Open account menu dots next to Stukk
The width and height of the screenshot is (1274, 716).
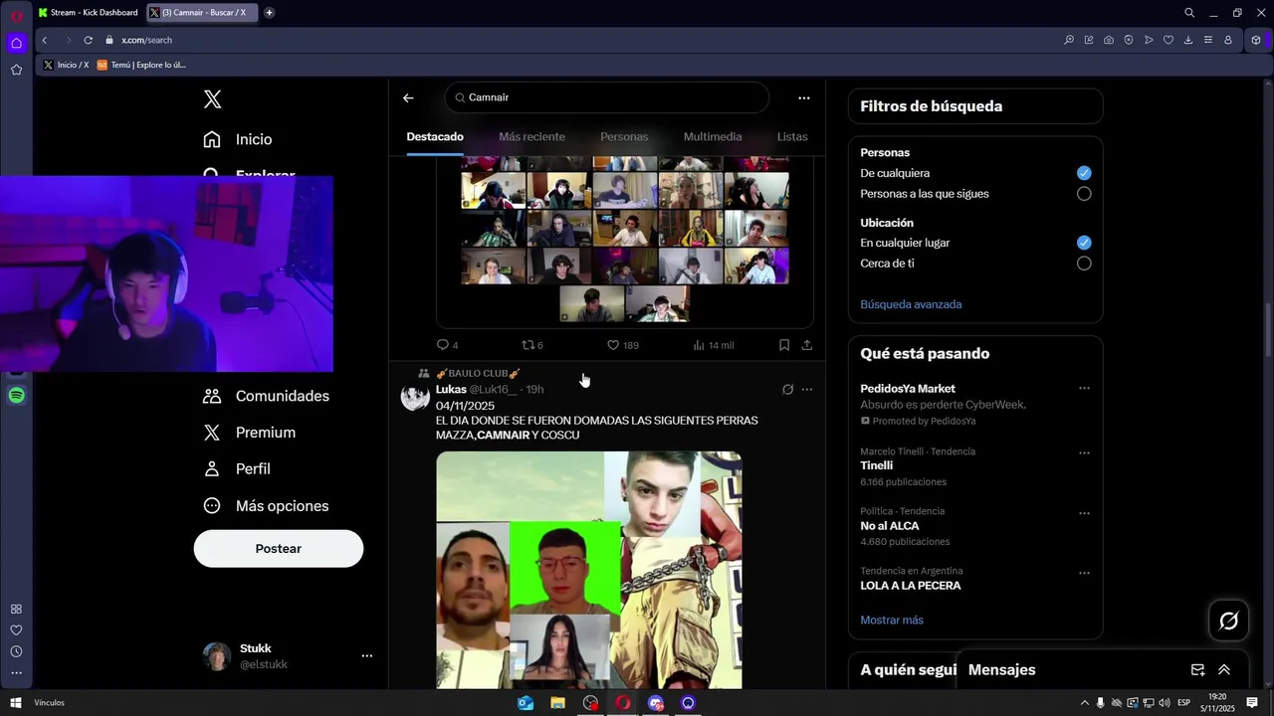point(367,655)
